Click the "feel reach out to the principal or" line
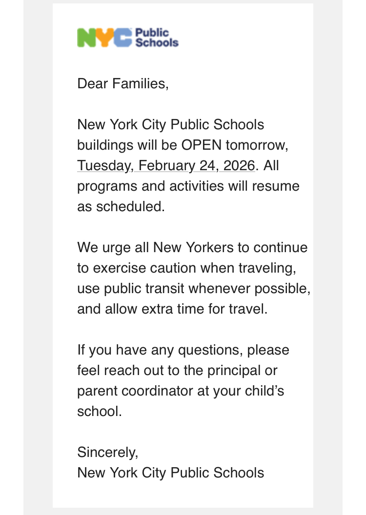This screenshot has height=515, width=366. [177, 371]
